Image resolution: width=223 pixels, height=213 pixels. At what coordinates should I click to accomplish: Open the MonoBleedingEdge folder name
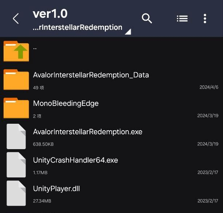pyautogui.click(x=66, y=103)
